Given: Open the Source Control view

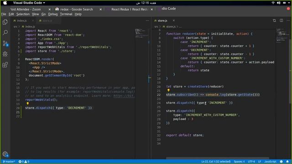Looking at the screenshot, I should (5, 44).
